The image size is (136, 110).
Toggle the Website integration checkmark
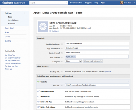click(x=38, y=82)
